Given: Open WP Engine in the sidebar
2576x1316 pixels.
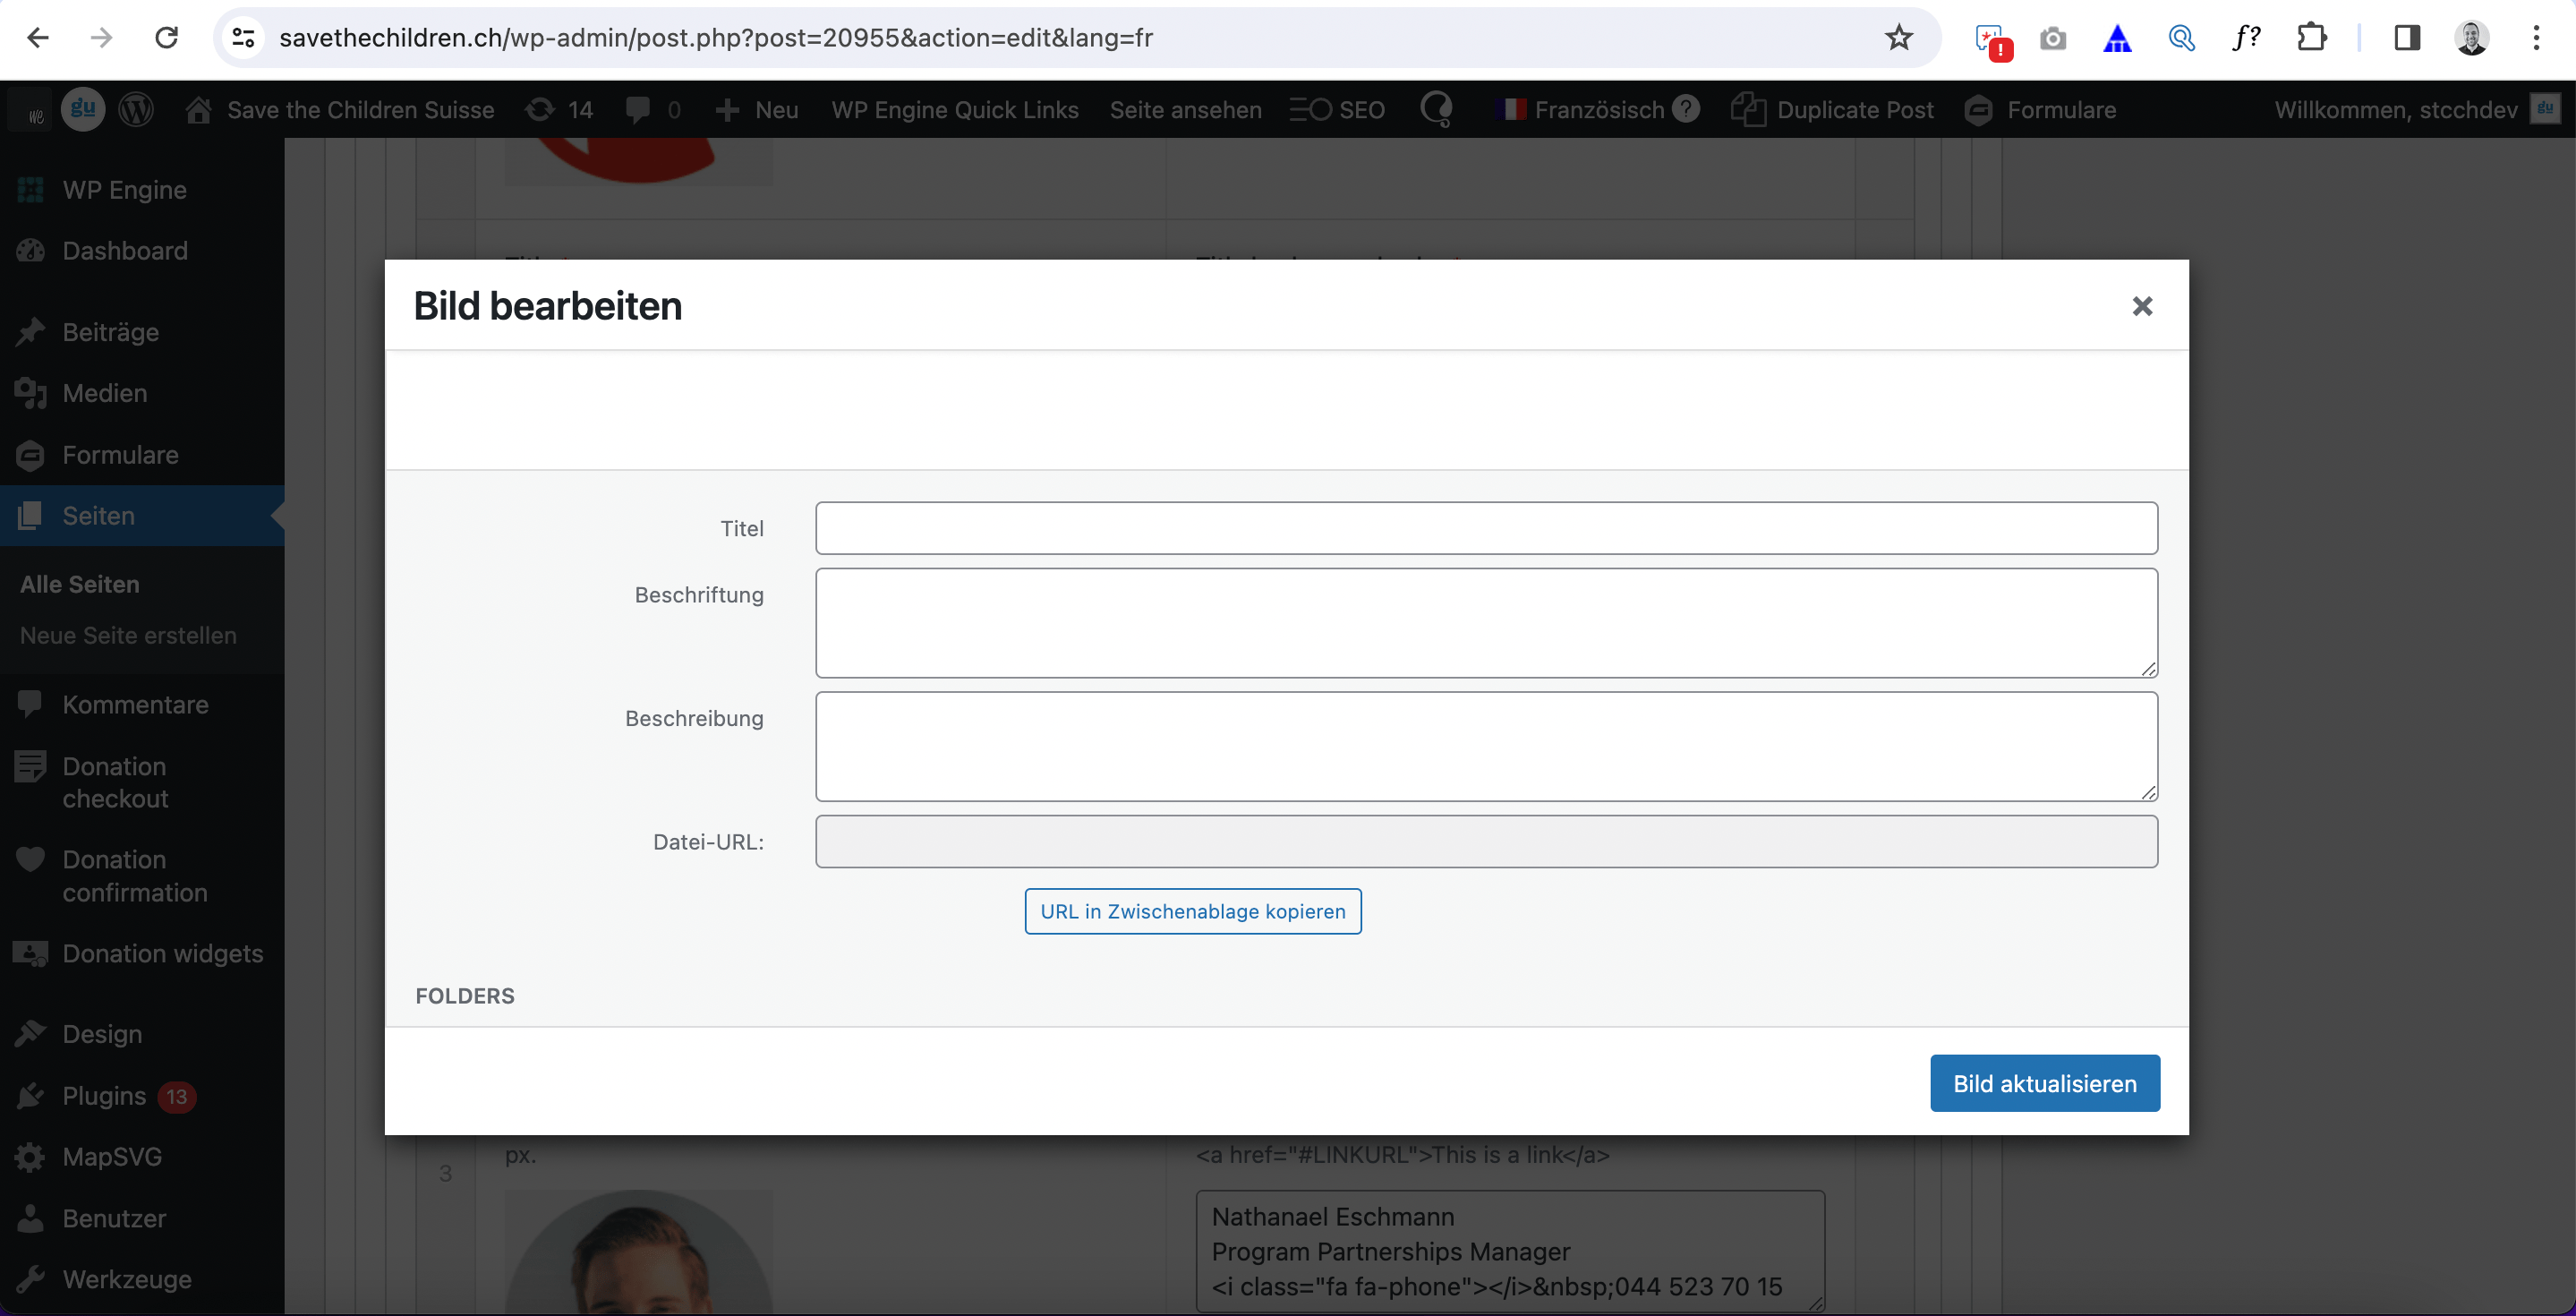Looking at the screenshot, I should coord(142,190).
